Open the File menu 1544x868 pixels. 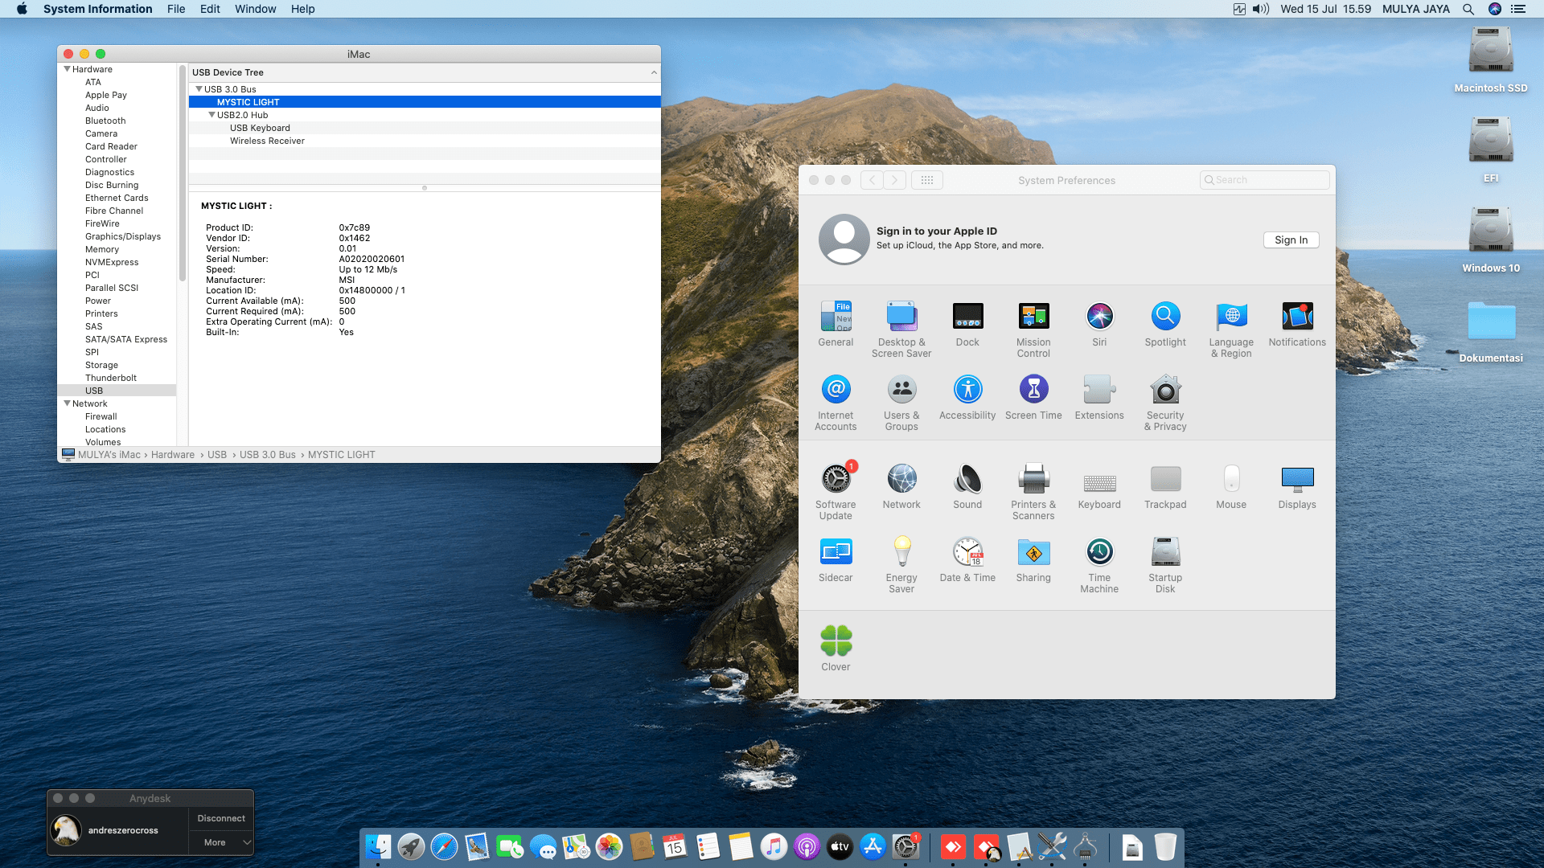176,9
